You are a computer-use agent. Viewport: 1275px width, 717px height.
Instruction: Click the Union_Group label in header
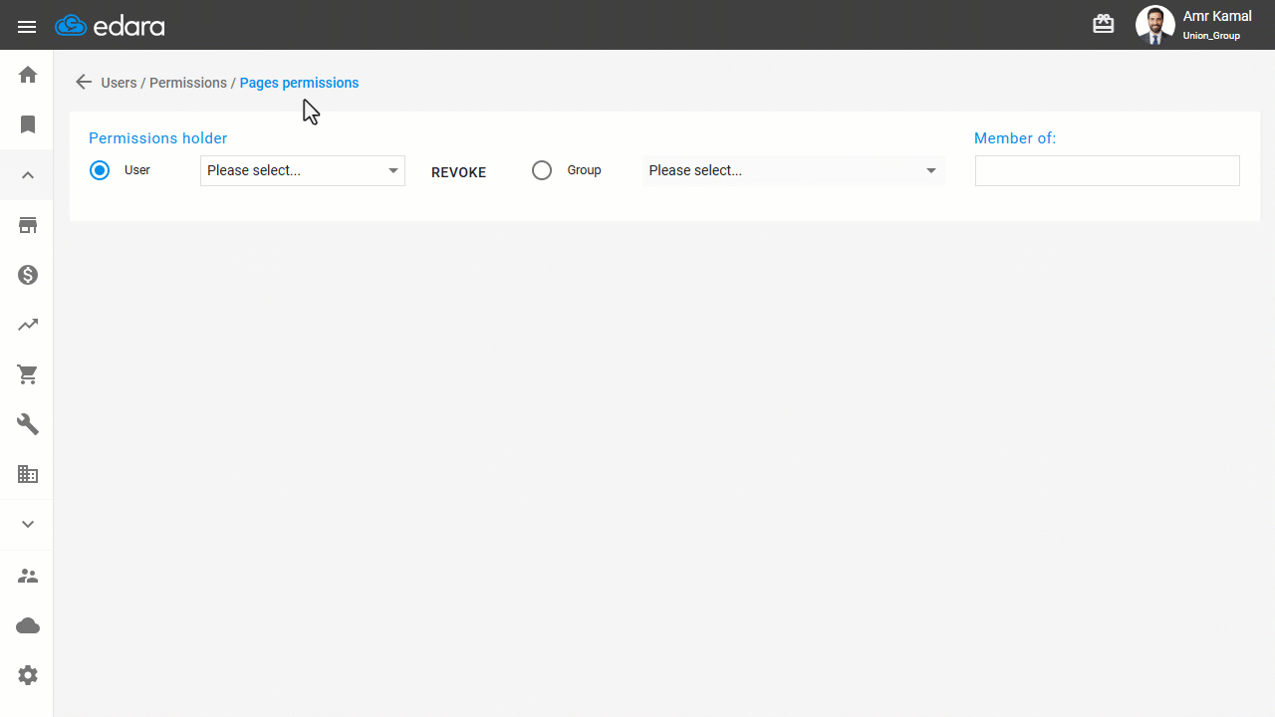tap(1211, 36)
